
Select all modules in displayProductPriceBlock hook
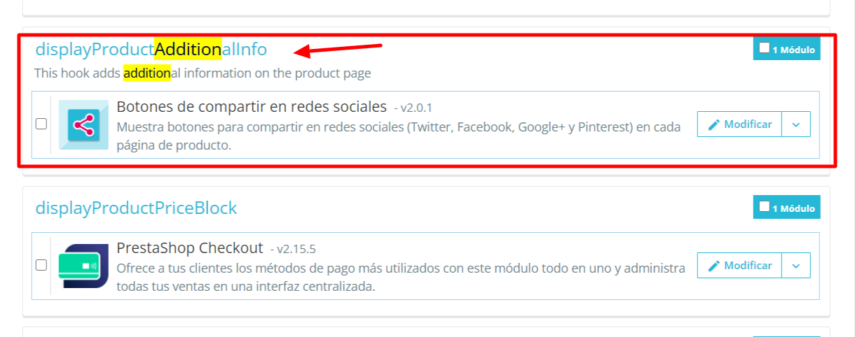pyautogui.click(x=765, y=207)
